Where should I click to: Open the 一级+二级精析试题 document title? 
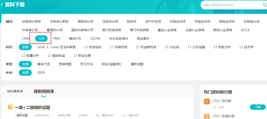coord(32,108)
